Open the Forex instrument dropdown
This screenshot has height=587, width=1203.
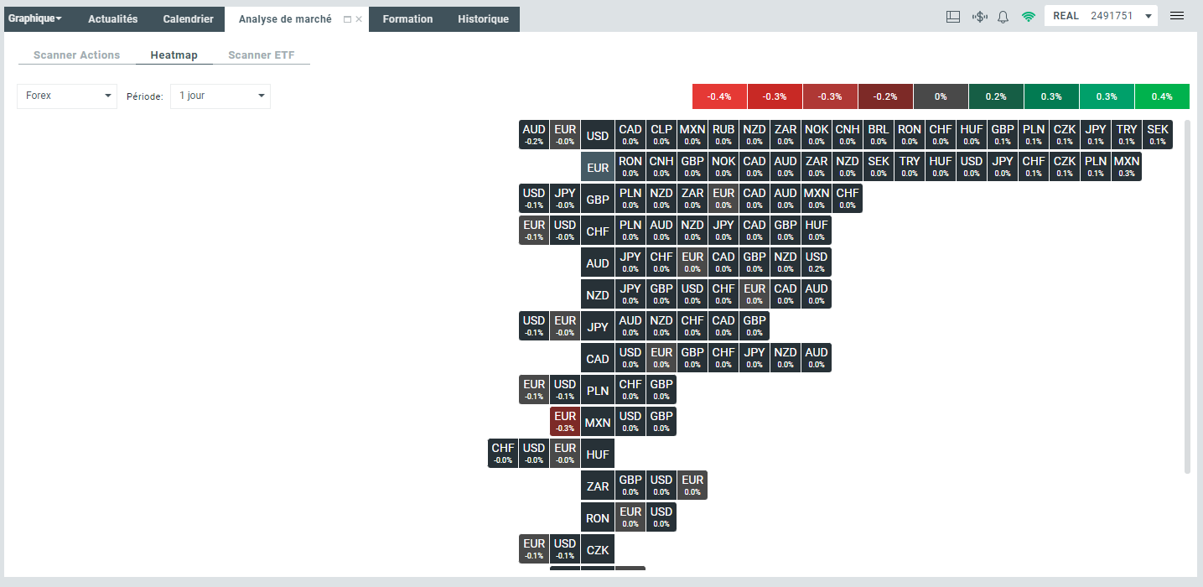[x=66, y=96]
